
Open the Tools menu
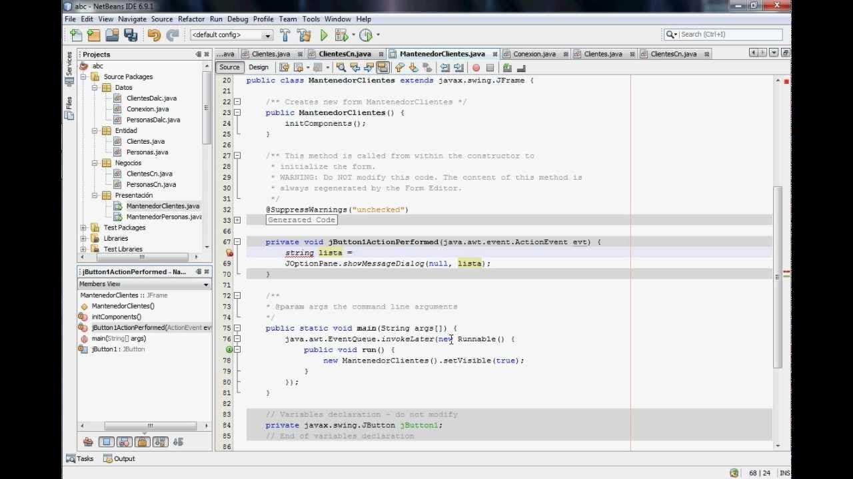[311, 19]
